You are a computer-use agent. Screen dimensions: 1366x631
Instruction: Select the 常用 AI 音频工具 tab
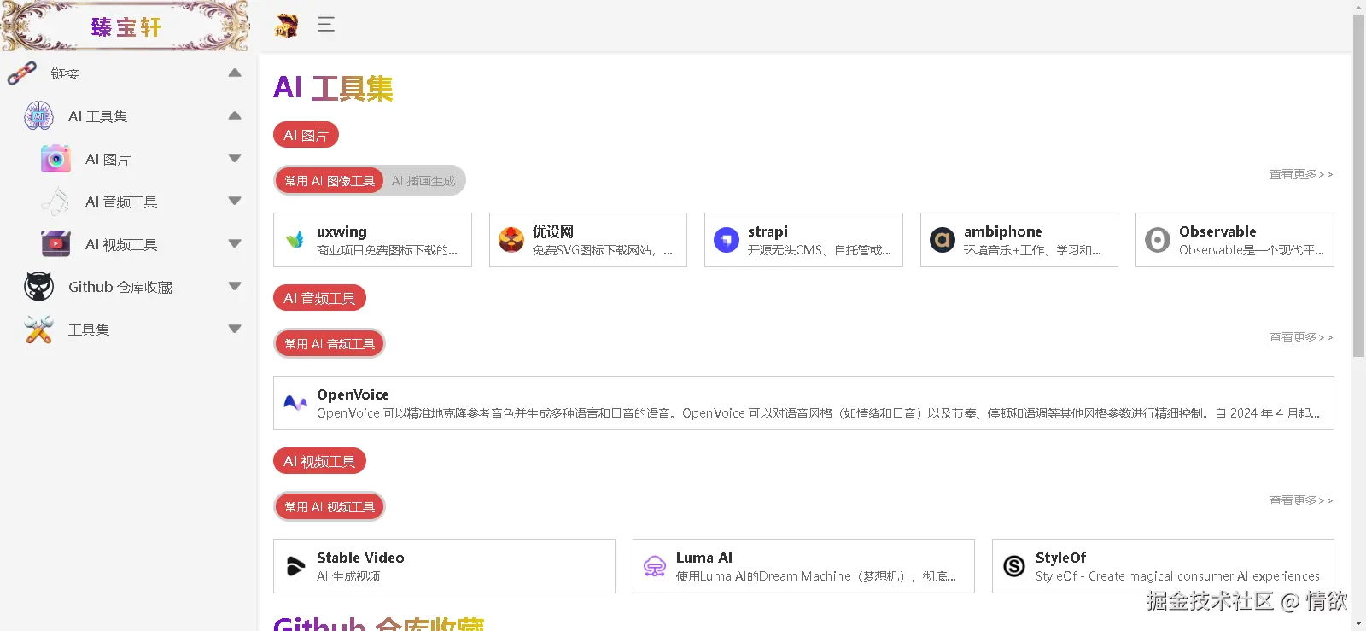(x=330, y=344)
